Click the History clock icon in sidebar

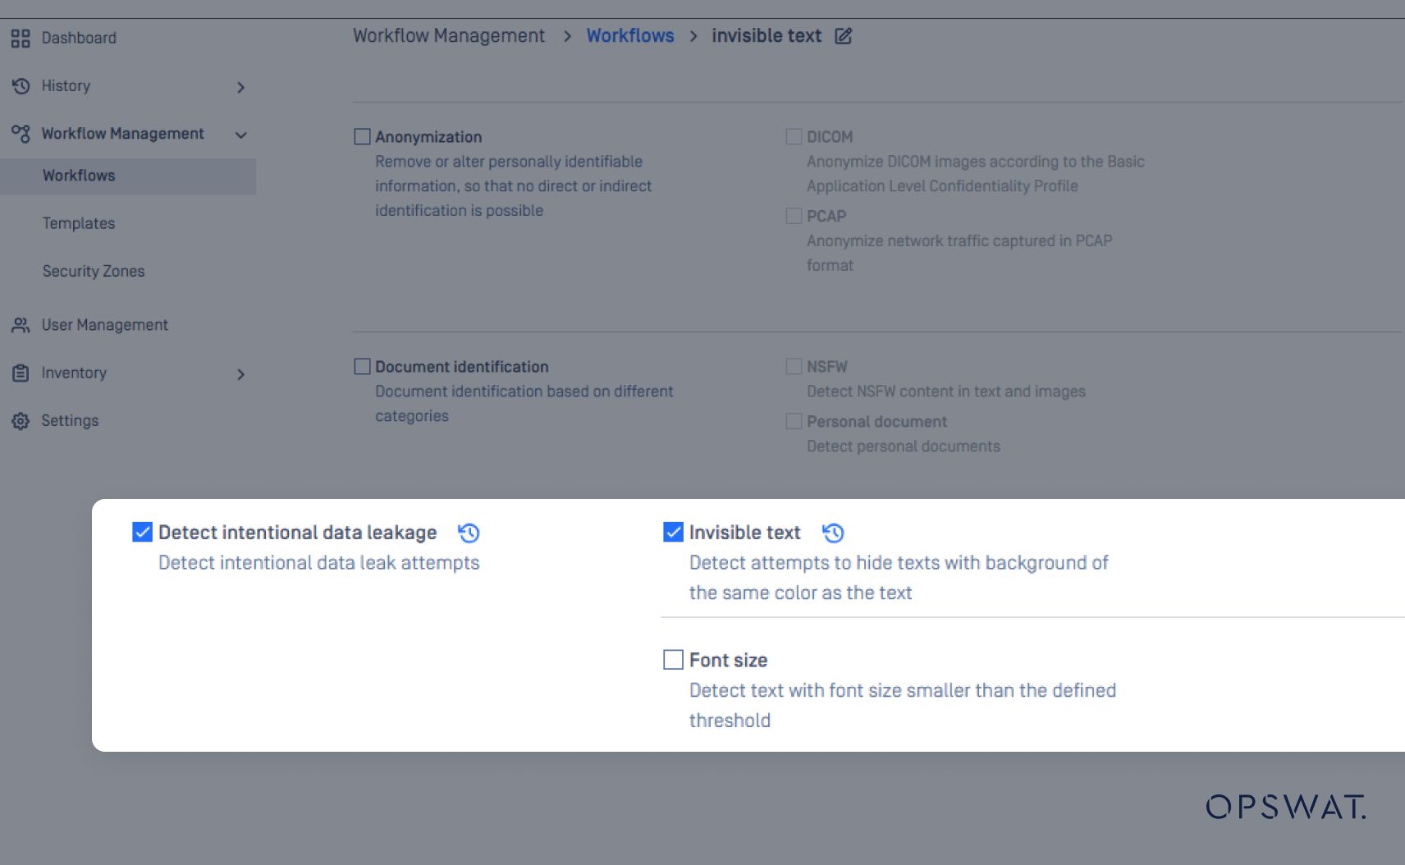[20, 85]
